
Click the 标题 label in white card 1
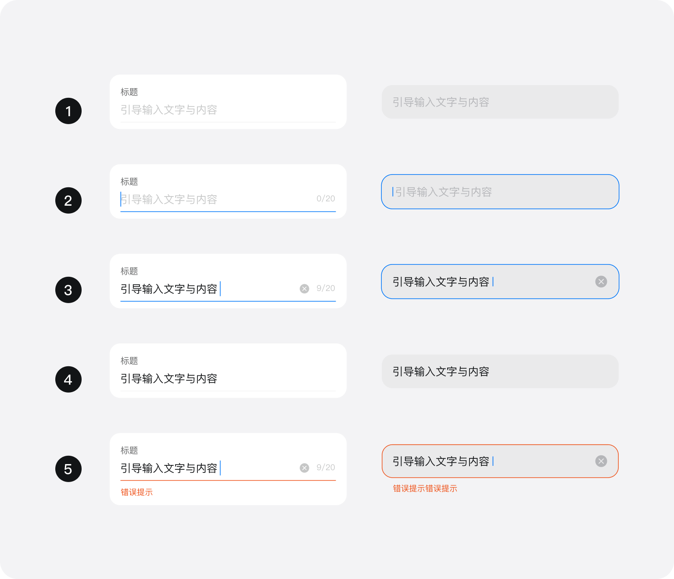click(129, 92)
